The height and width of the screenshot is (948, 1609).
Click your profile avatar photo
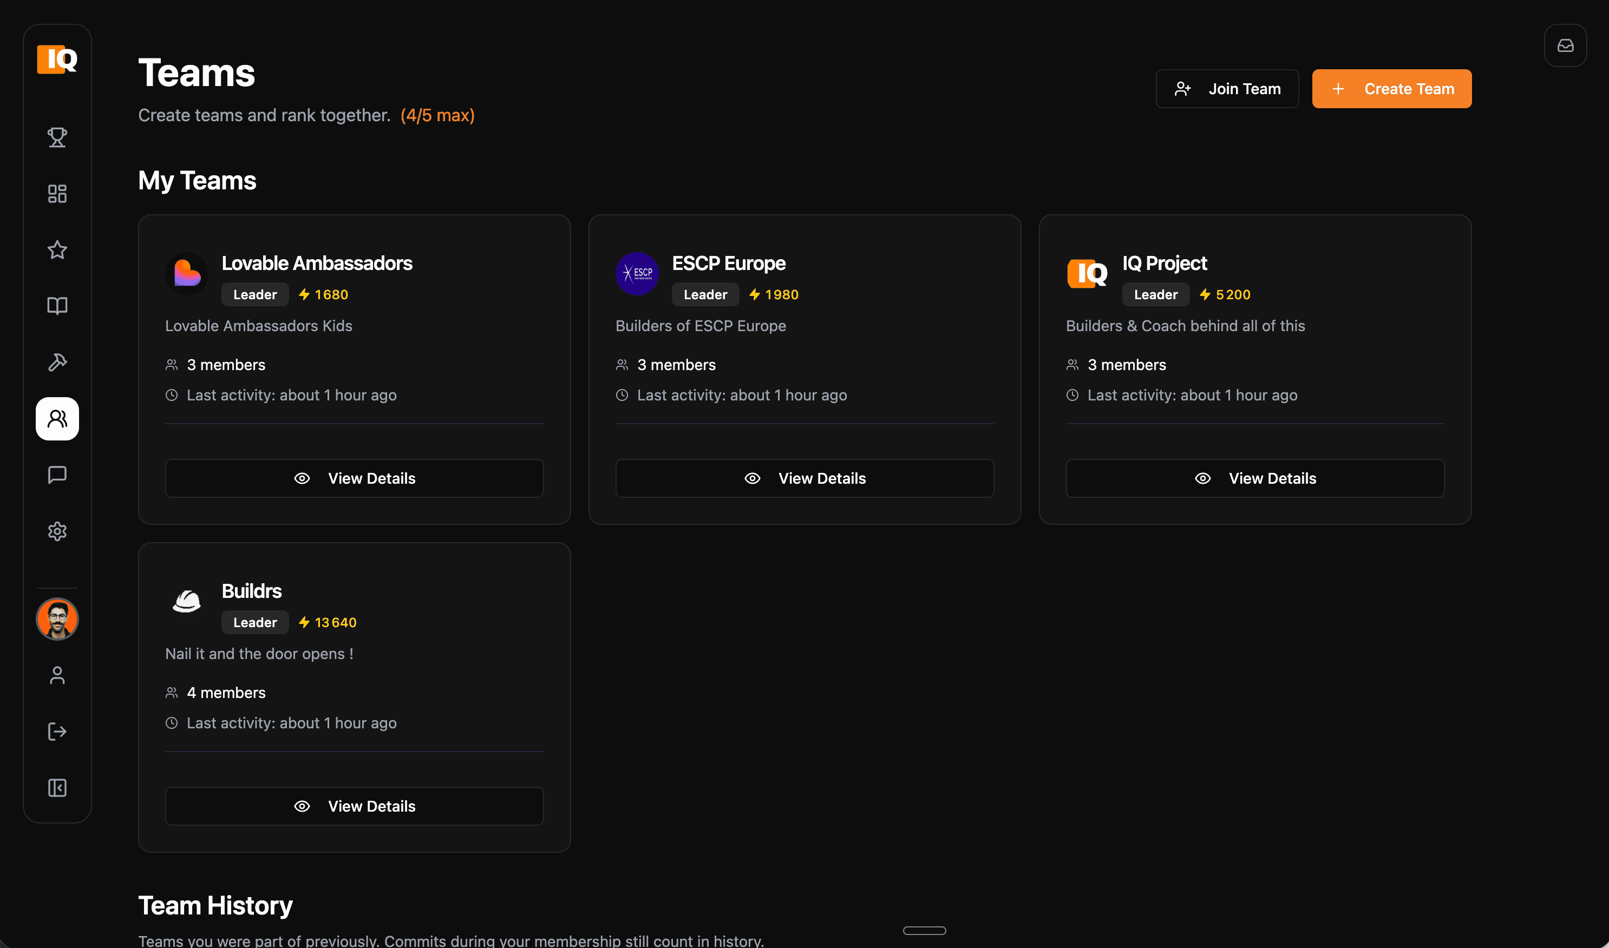(57, 618)
